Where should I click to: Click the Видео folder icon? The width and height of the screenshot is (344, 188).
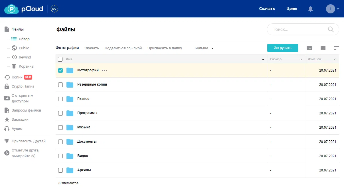click(70, 156)
